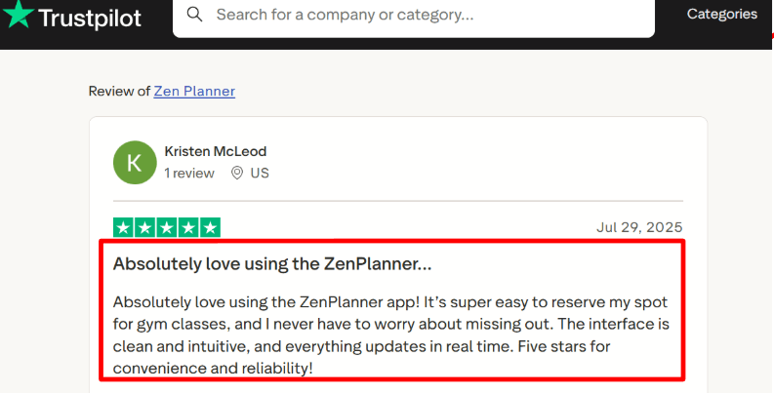
Task: Click the US country label
Action: 260,173
